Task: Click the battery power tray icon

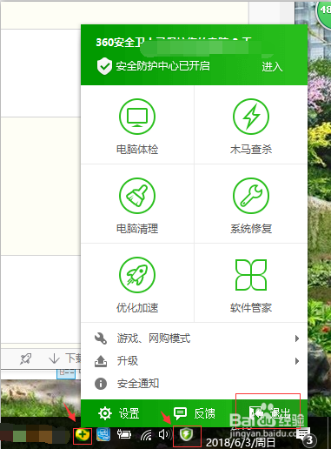Action: click(124, 434)
